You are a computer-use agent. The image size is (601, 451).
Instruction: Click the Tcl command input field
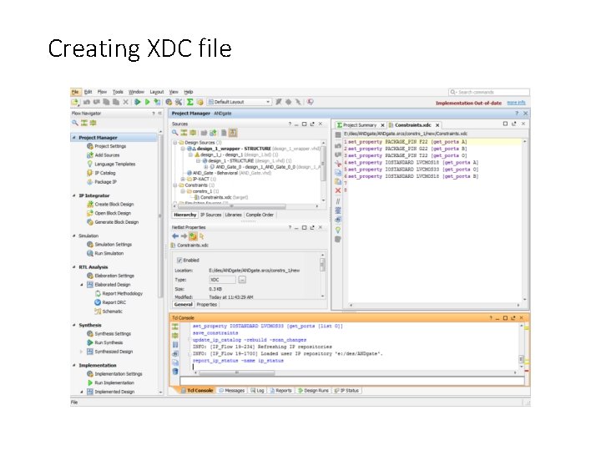click(x=352, y=381)
